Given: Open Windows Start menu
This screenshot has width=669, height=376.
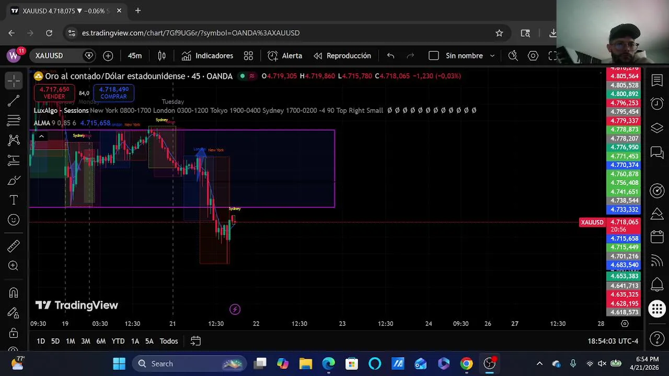Looking at the screenshot, I should pyautogui.click(x=119, y=364).
